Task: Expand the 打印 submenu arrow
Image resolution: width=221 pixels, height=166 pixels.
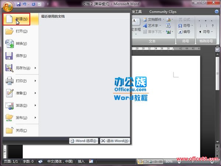Action: click(35, 81)
